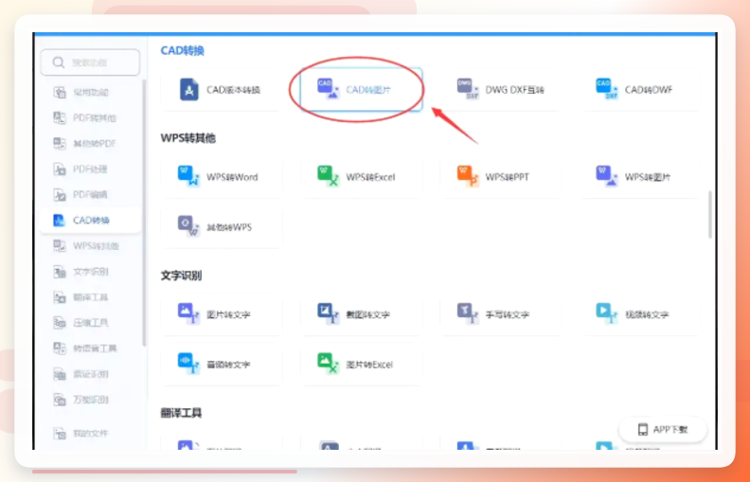Open the 其他转PDF sidebar category

coord(90,143)
